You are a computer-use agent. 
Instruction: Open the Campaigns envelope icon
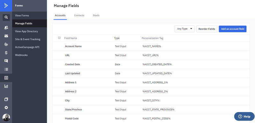(6, 36)
